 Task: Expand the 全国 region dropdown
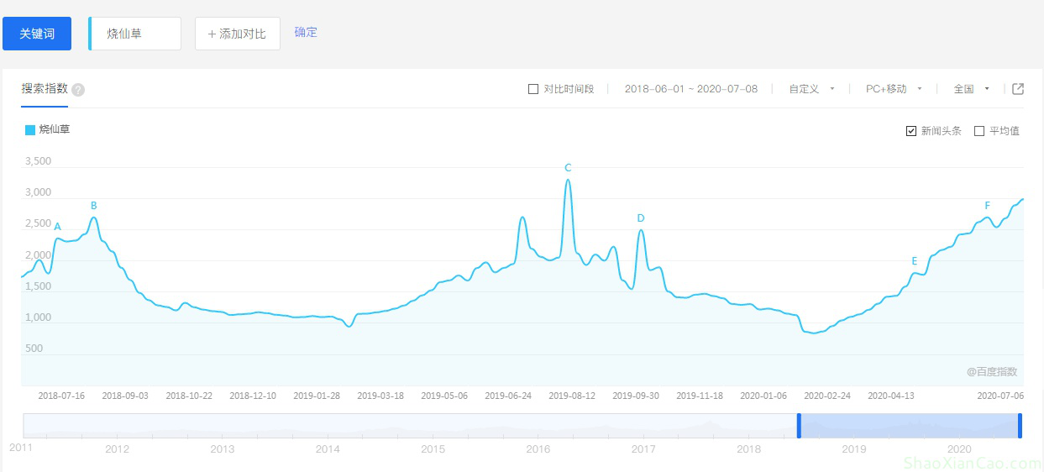pyautogui.click(x=972, y=89)
